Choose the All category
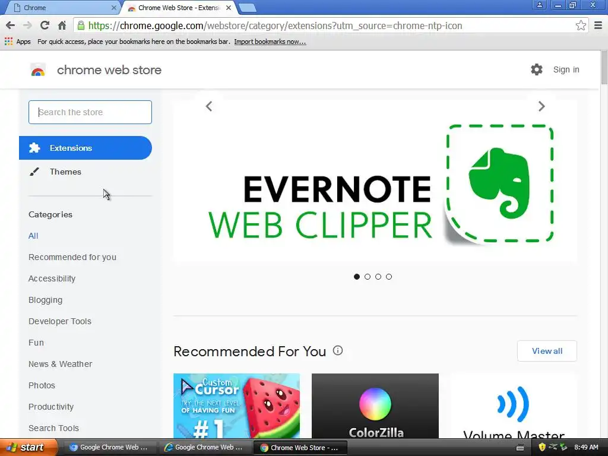608x456 pixels. tap(33, 236)
